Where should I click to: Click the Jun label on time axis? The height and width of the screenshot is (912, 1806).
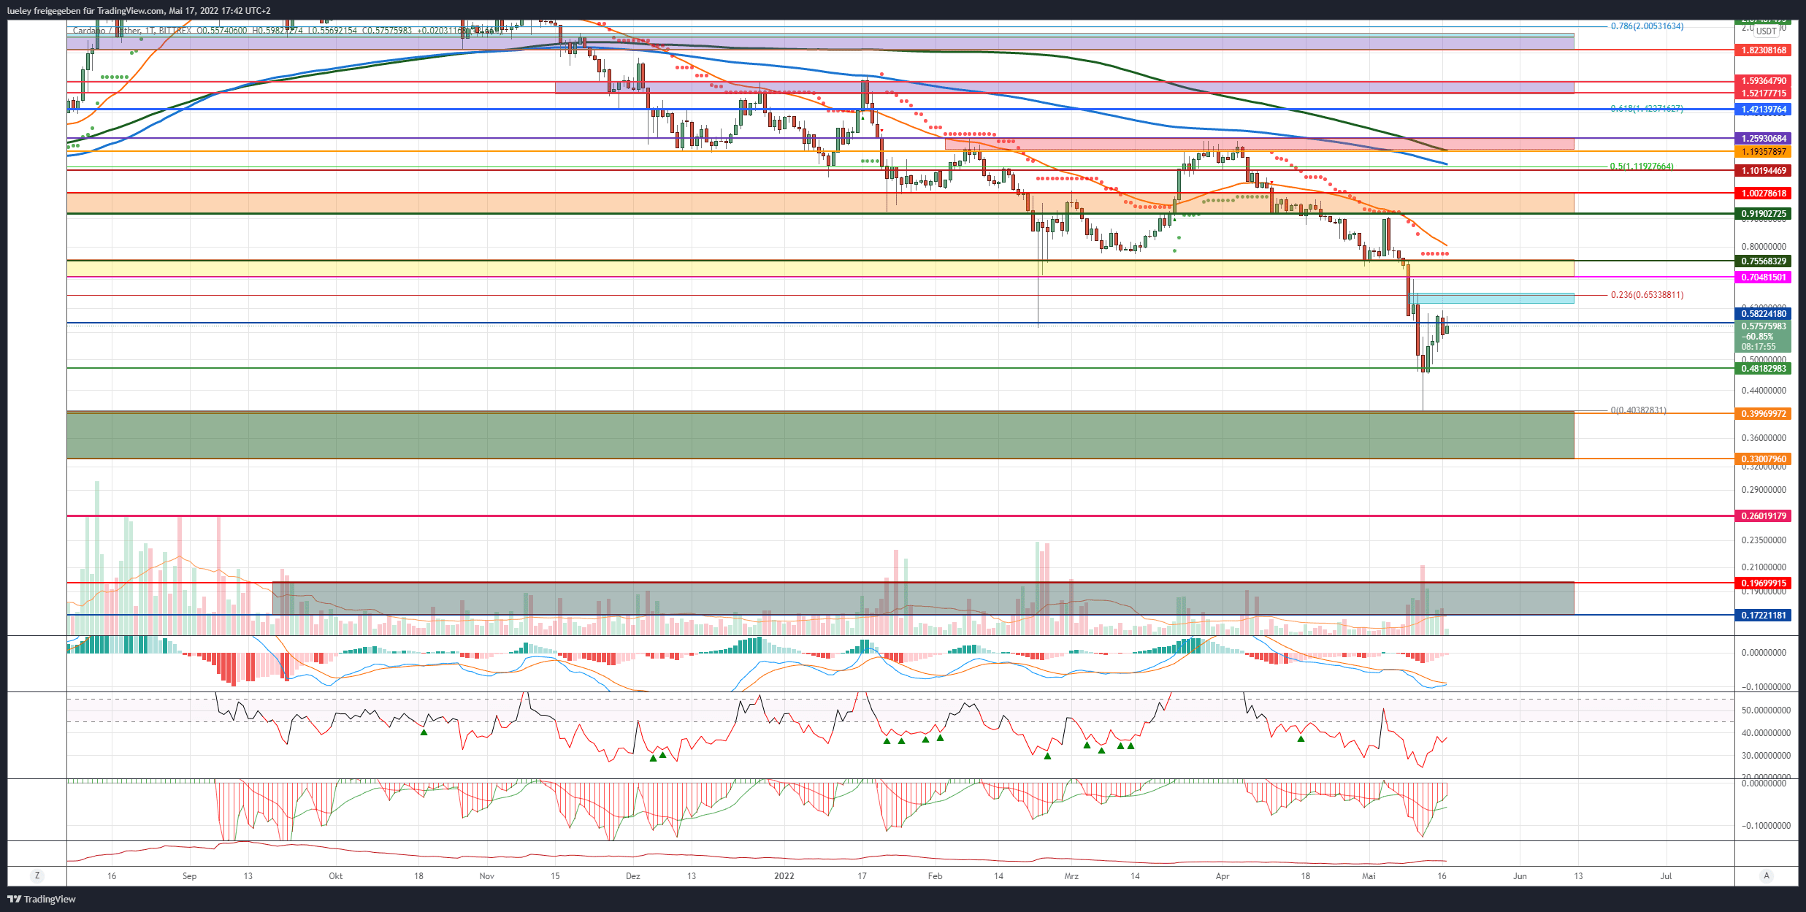tap(1520, 876)
